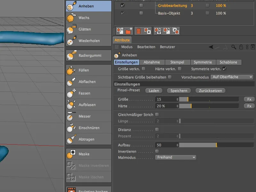Click the Zurücksetzen button
This screenshot has height=192, width=256.
tap(211, 91)
